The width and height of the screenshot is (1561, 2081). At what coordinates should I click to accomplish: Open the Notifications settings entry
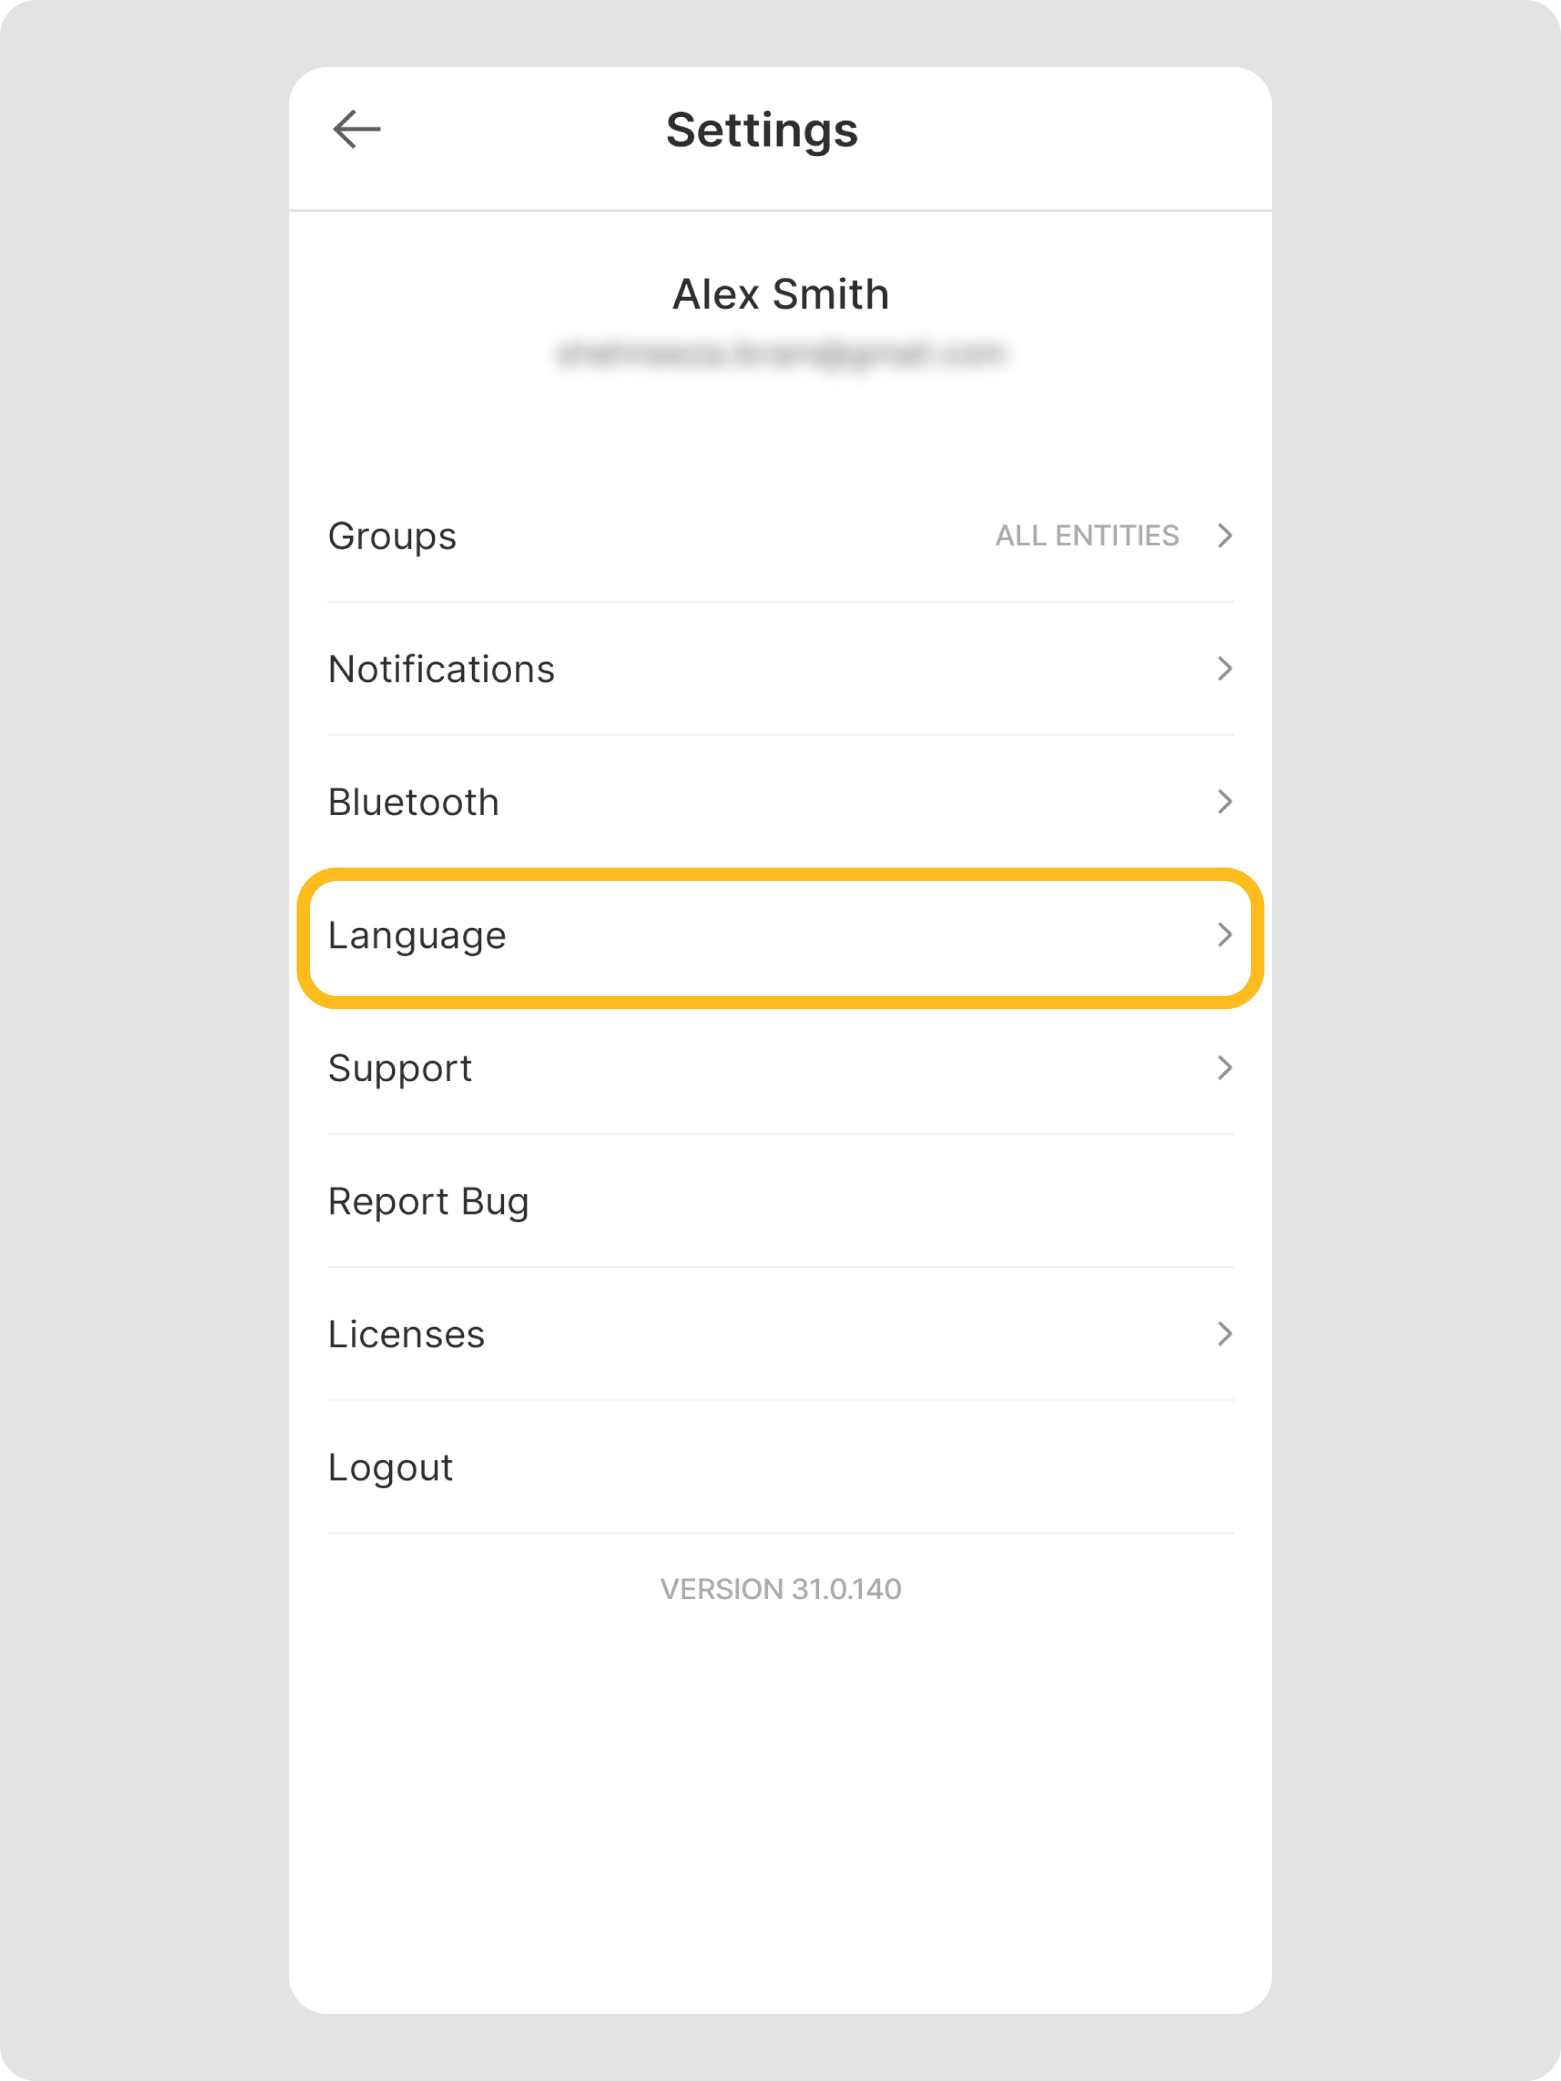[x=441, y=670]
